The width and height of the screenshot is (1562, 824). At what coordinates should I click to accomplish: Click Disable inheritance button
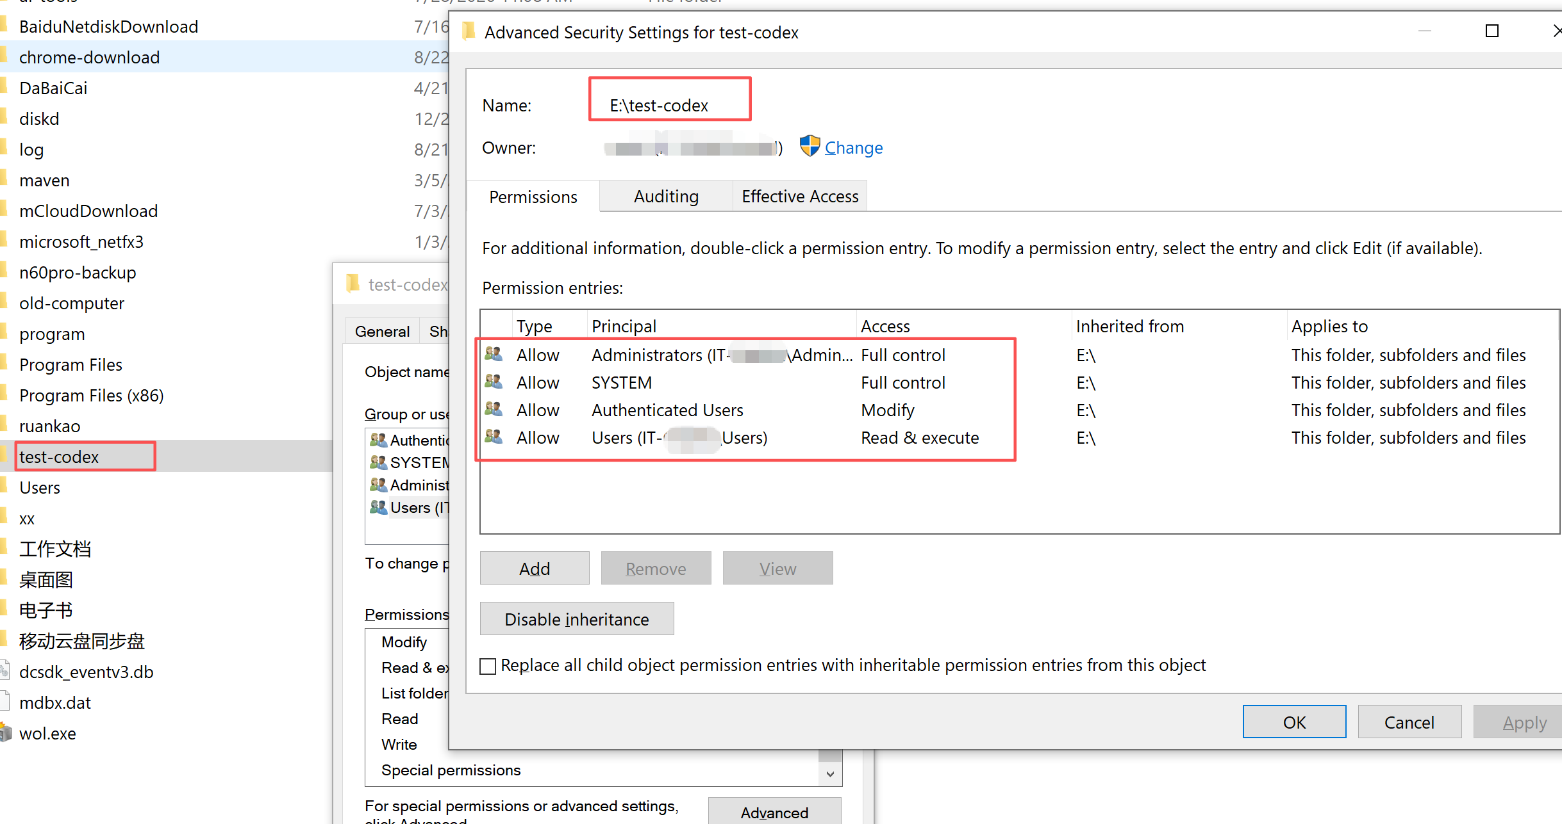[x=577, y=618]
